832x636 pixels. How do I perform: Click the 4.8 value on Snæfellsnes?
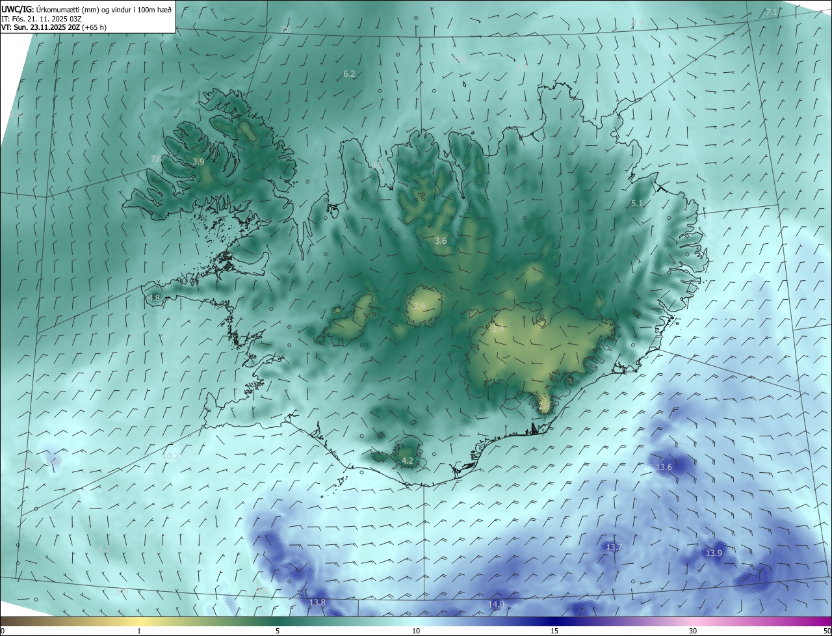(x=154, y=298)
